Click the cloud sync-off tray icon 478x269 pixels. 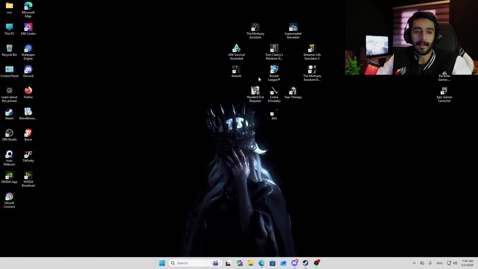pyautogui.click(x=422, y=263)
